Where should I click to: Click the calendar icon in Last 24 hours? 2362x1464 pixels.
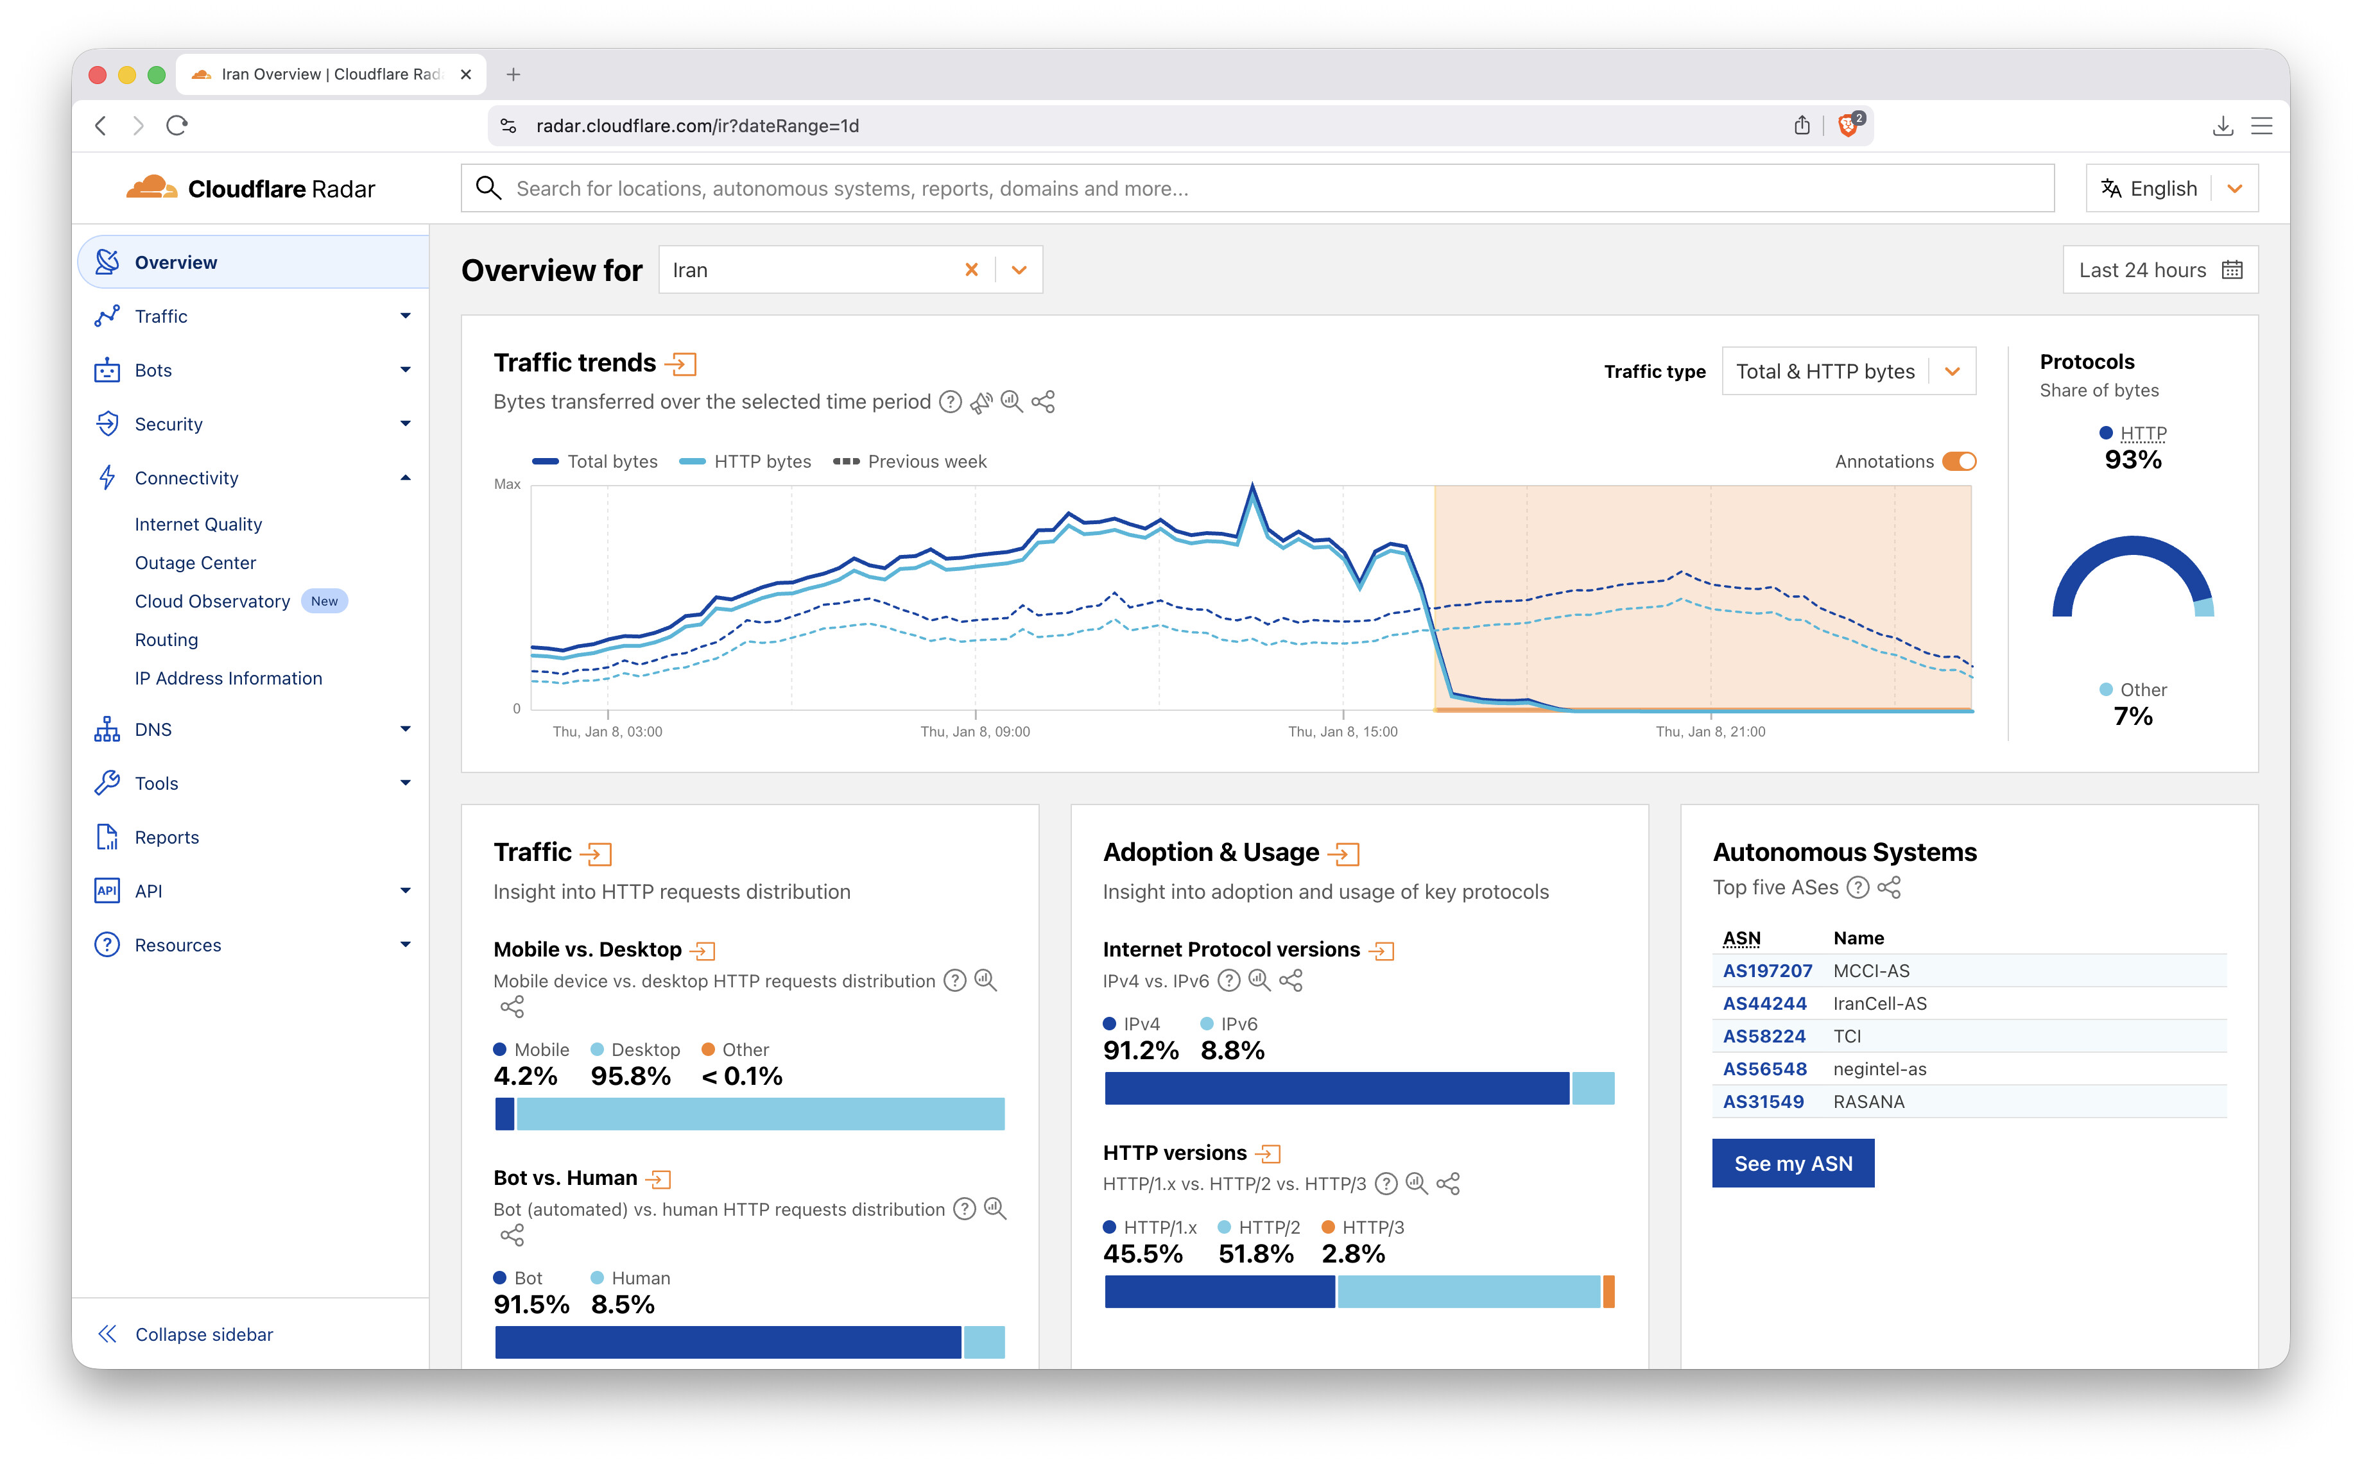coord(2231,270)
